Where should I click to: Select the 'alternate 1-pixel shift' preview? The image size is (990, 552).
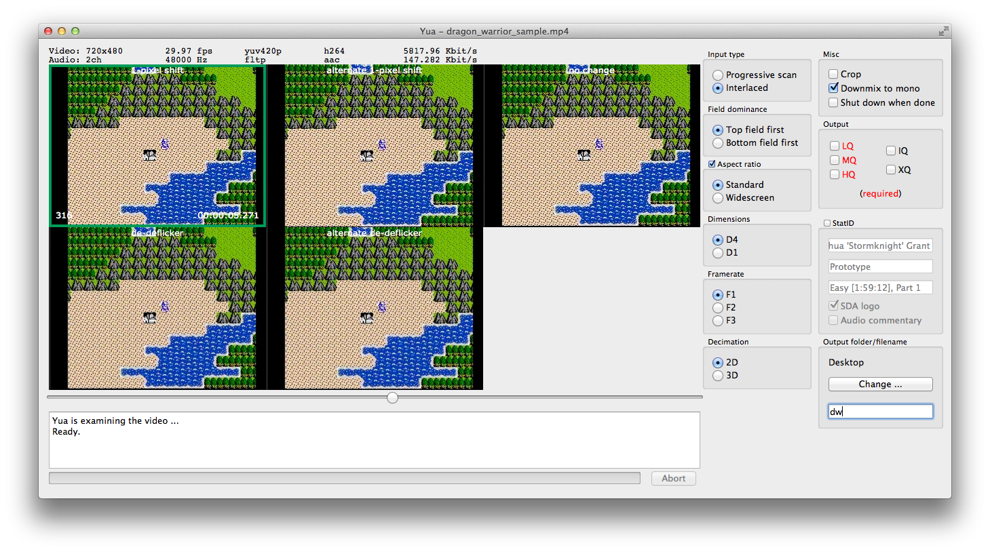pyautogui.click(x=375, y=146)
